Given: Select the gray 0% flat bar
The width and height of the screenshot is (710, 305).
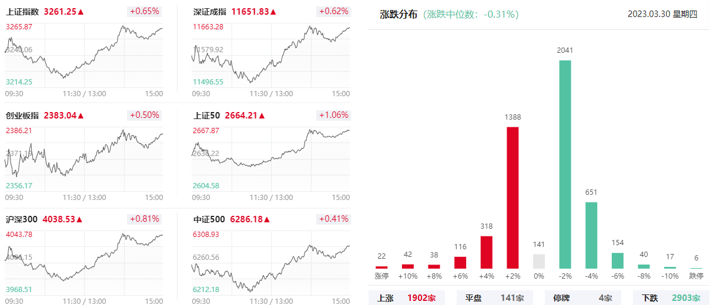Looking at the screenshot, I should [x=539, y=262].
